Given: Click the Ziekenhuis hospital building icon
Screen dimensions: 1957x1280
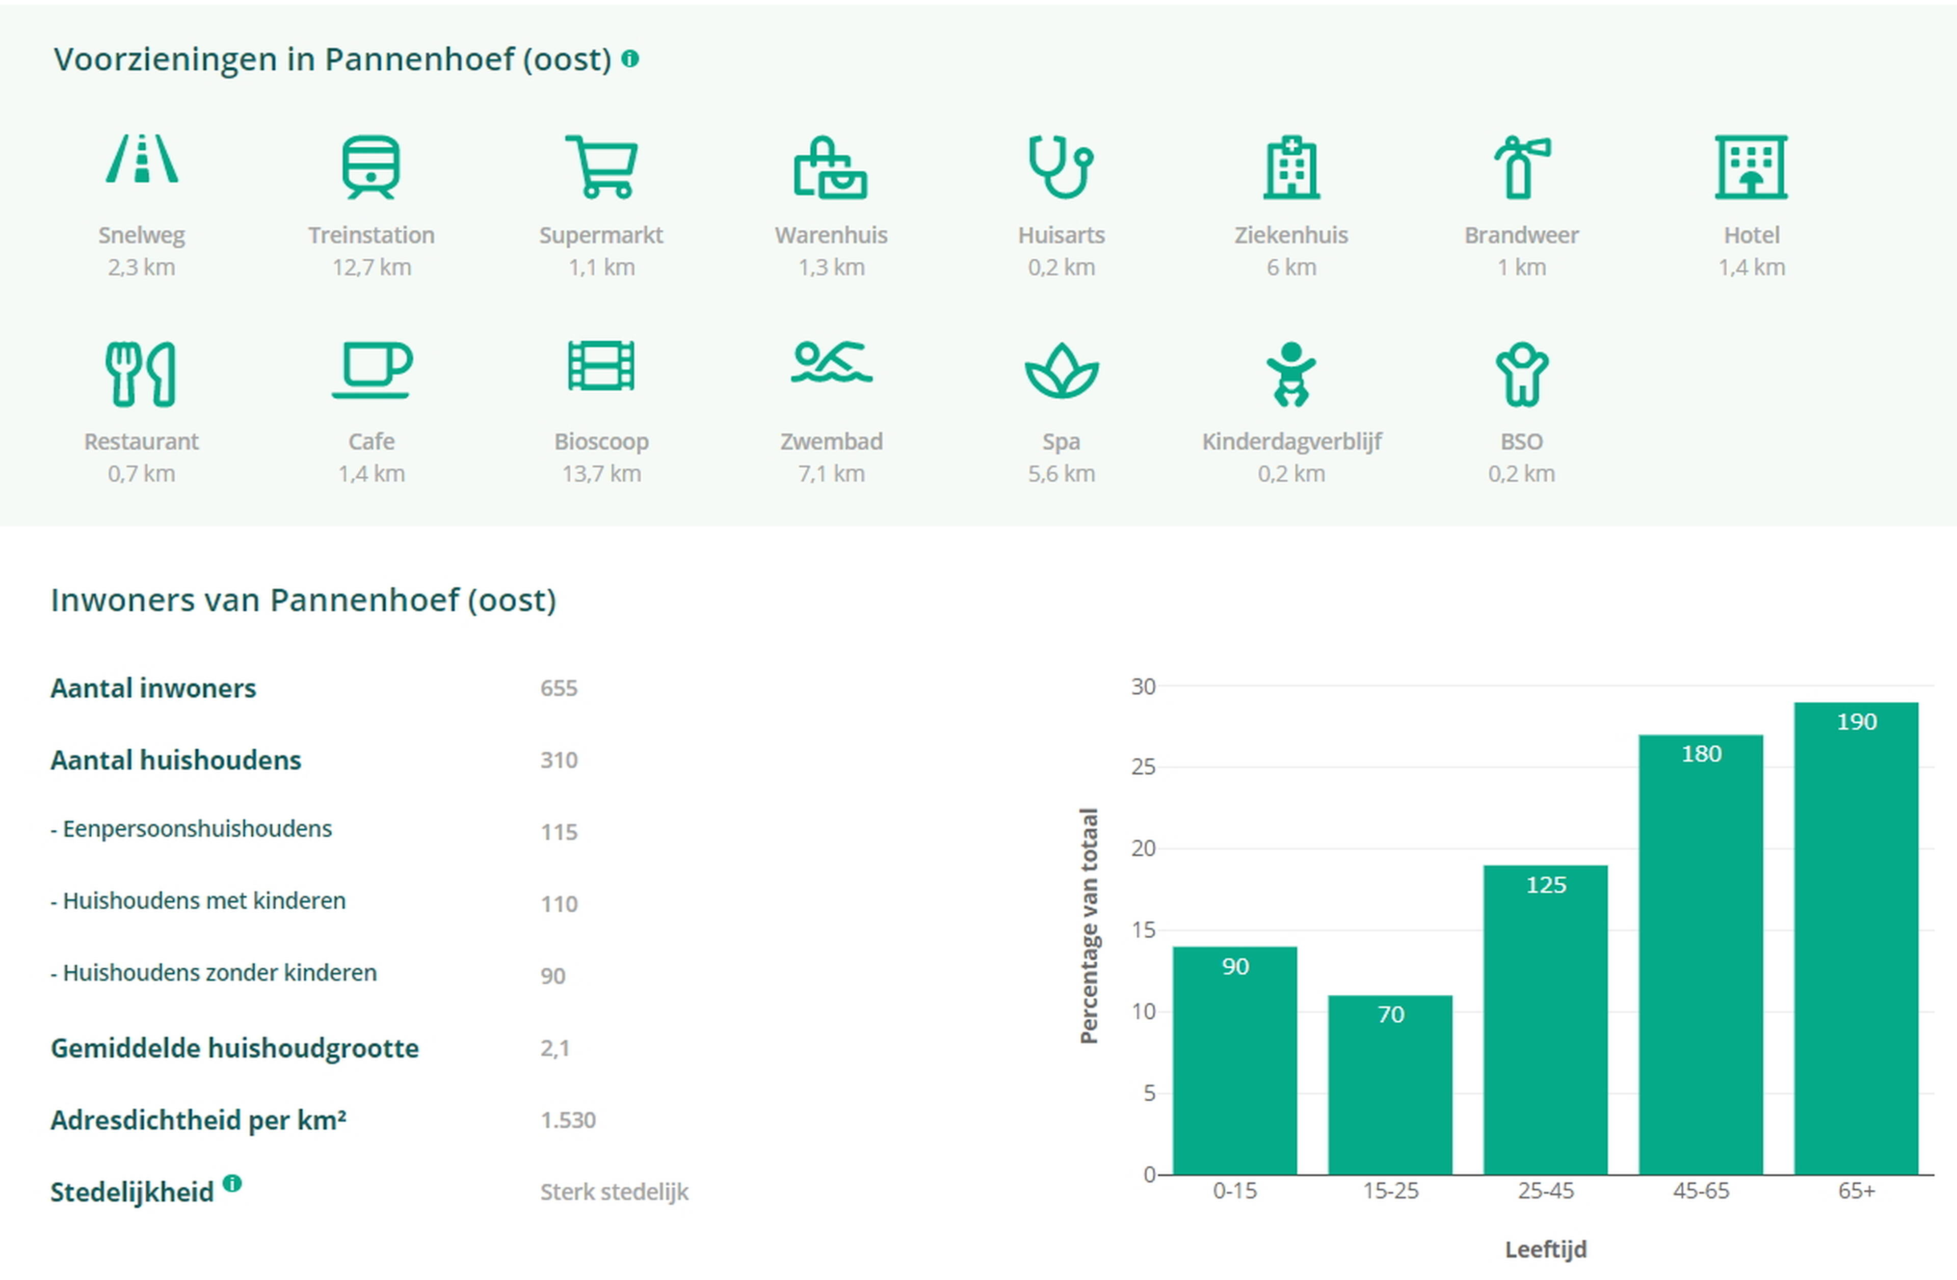Looking at the screenshot, I should (x=1291, y=168).
